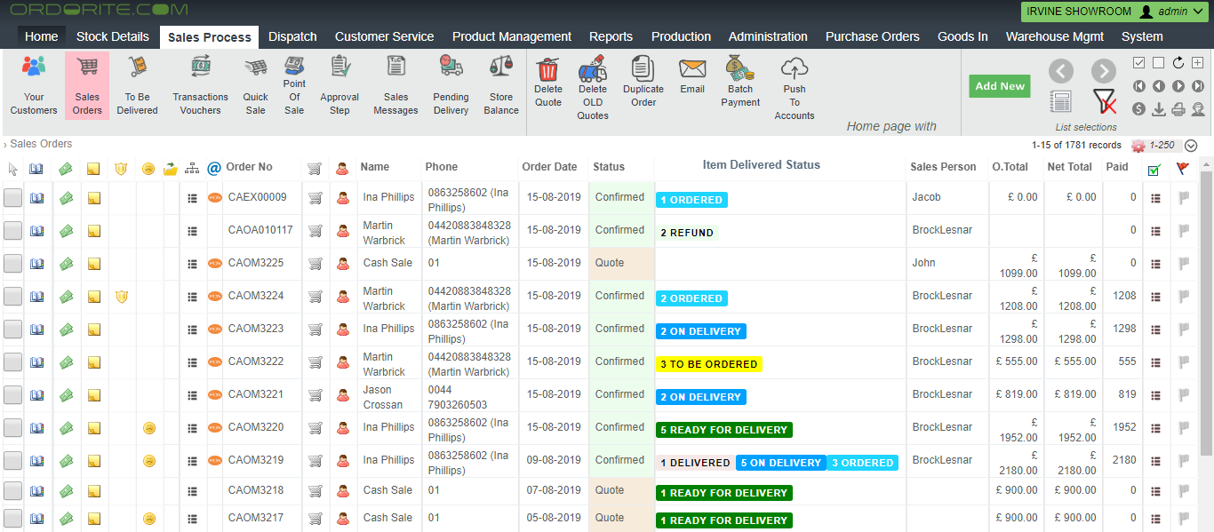
Task: Open Pending Delivery truck icon
Action: point(451,67)
